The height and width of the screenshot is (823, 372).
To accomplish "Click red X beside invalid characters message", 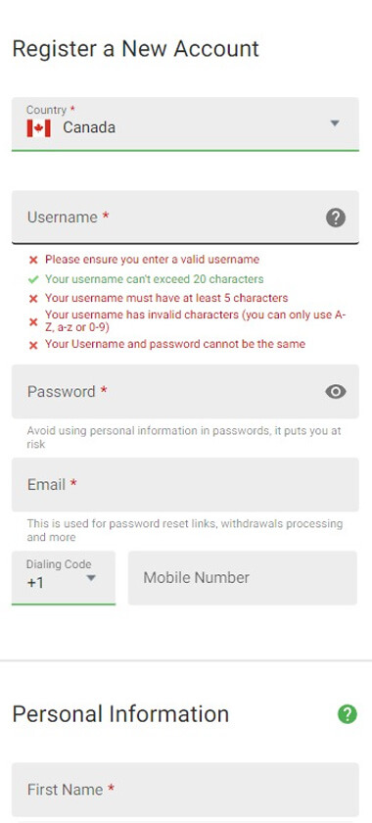I will tap(33, 321).
